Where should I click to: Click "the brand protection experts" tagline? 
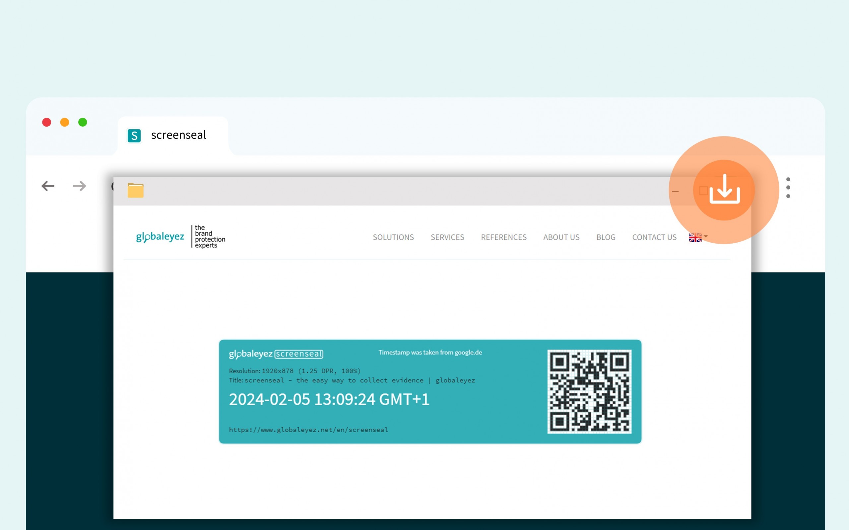(x=210, y=237)
